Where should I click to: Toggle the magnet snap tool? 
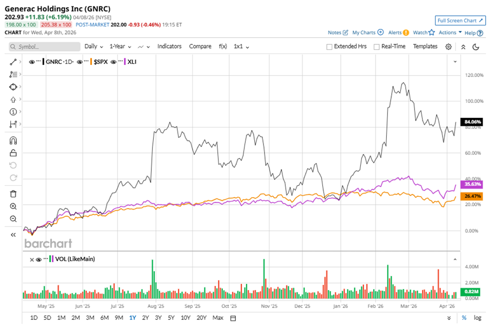(x=13, y=140)
